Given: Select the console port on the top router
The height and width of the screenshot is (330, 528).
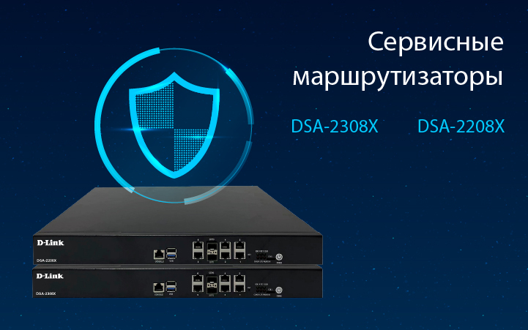Looking at the screenshot, I should 159,255.
